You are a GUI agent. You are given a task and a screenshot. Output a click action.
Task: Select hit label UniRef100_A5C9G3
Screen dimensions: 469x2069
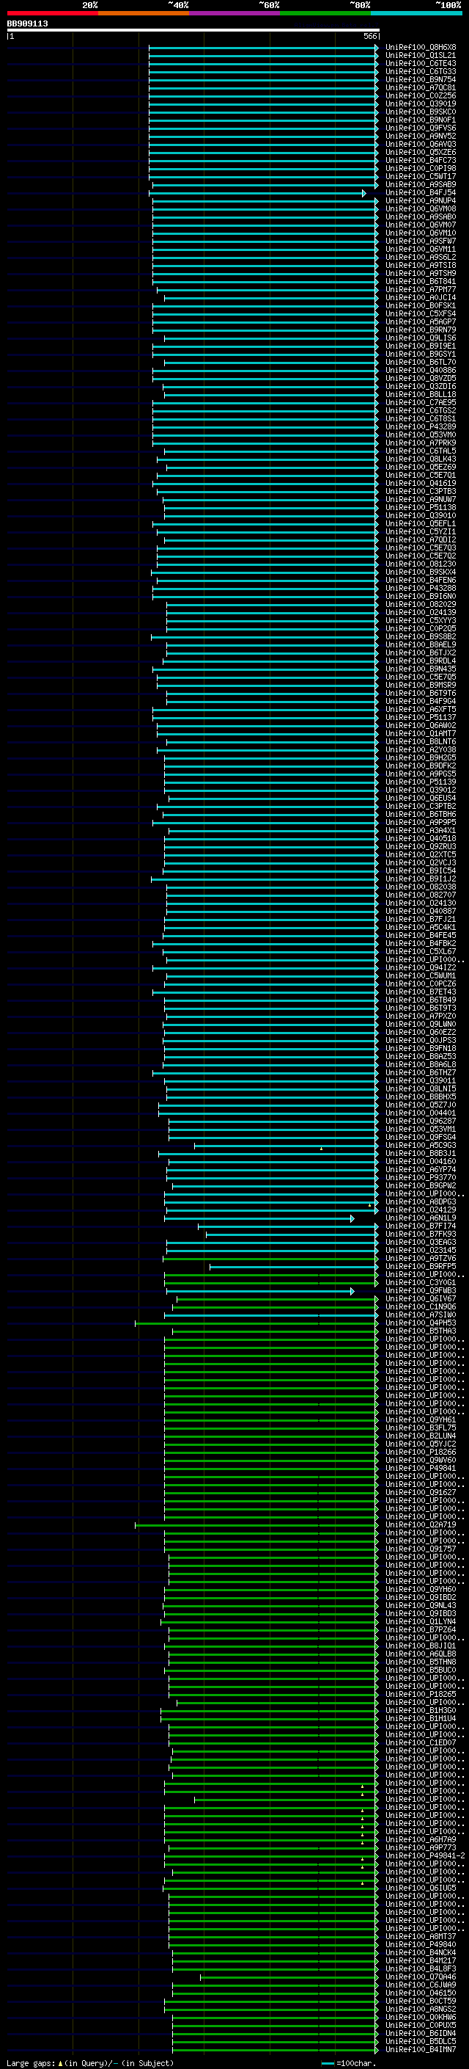pyautogui.click(x=421, y=1146)
